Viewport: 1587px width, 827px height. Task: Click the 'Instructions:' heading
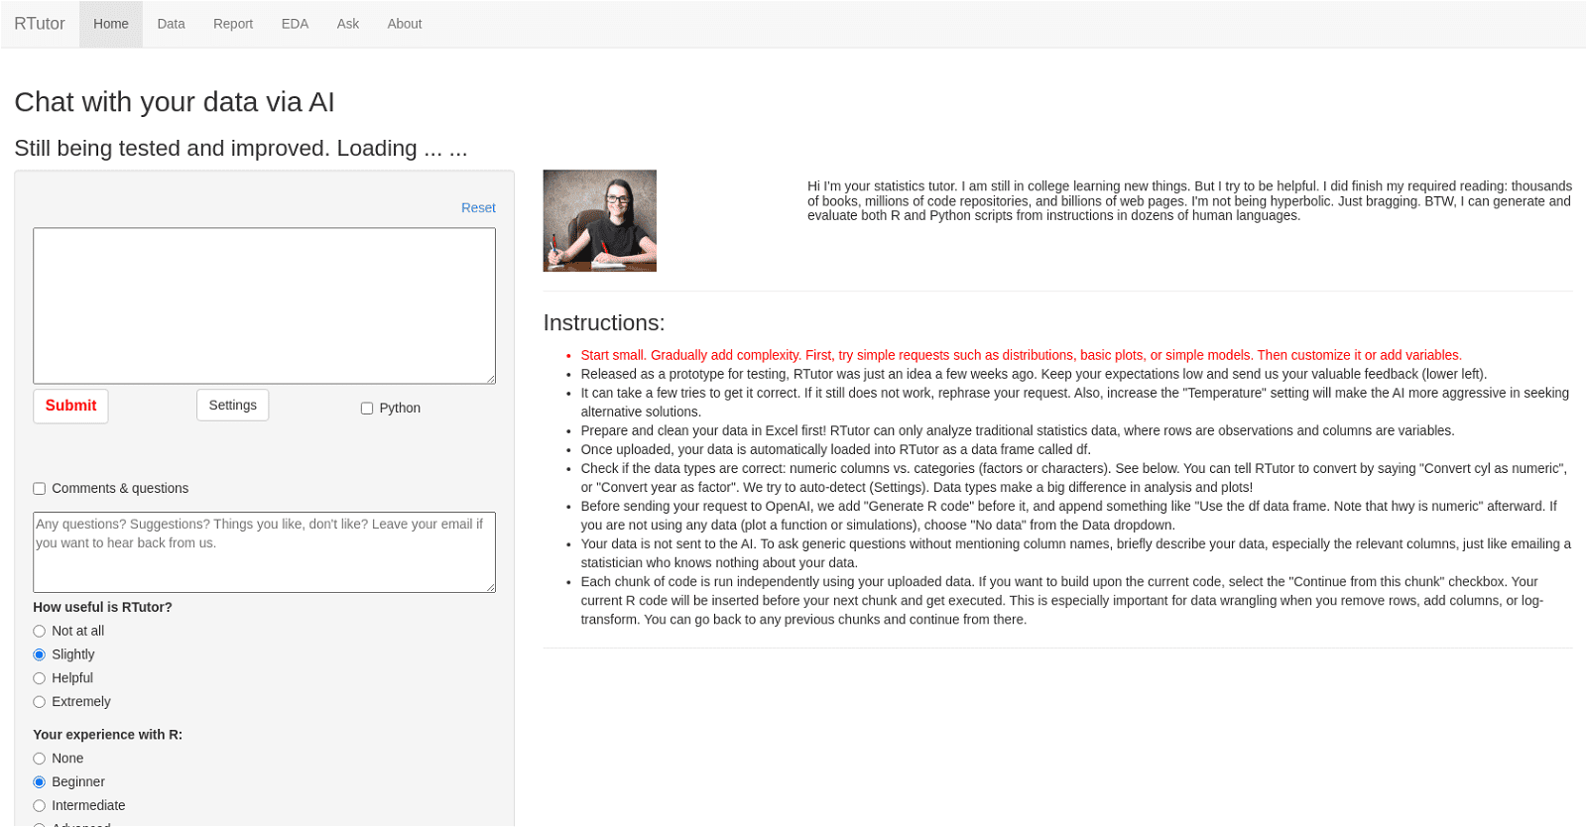point(604,323)
